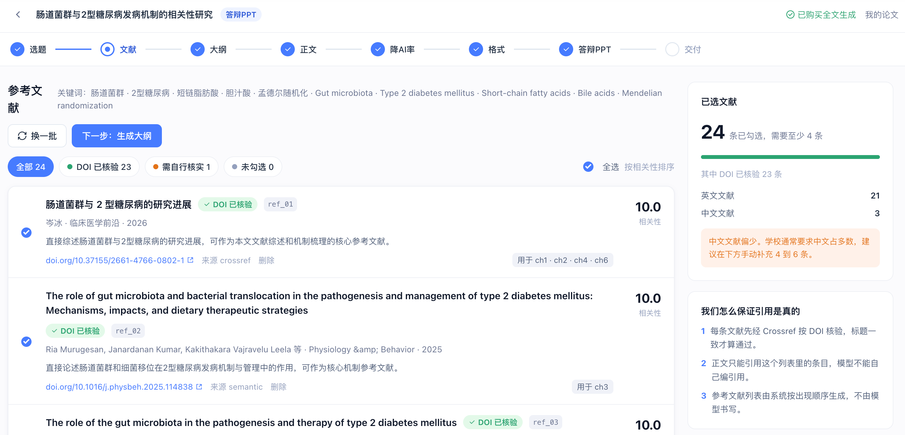Open doi.org/10.1016/j.physbeh.2025.114838 link

point(119,386)
